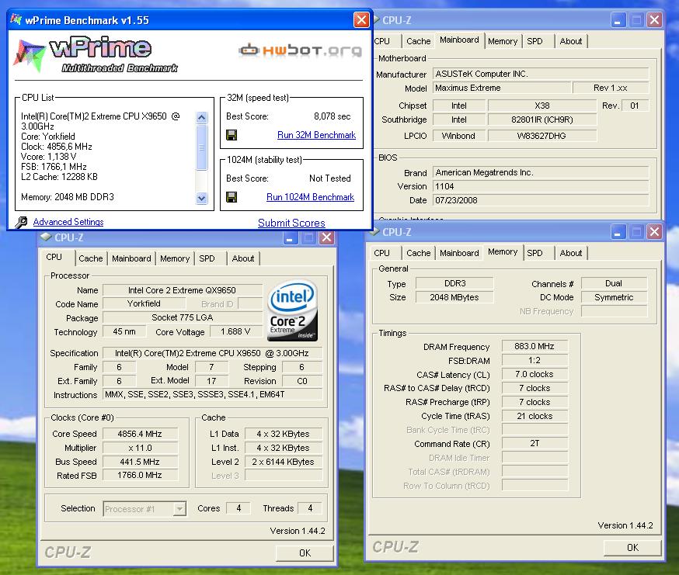The height and width of the screenshot is (575, 679).
Task: Open SPD tab in Mainboard window
Action: pos(534,41)
